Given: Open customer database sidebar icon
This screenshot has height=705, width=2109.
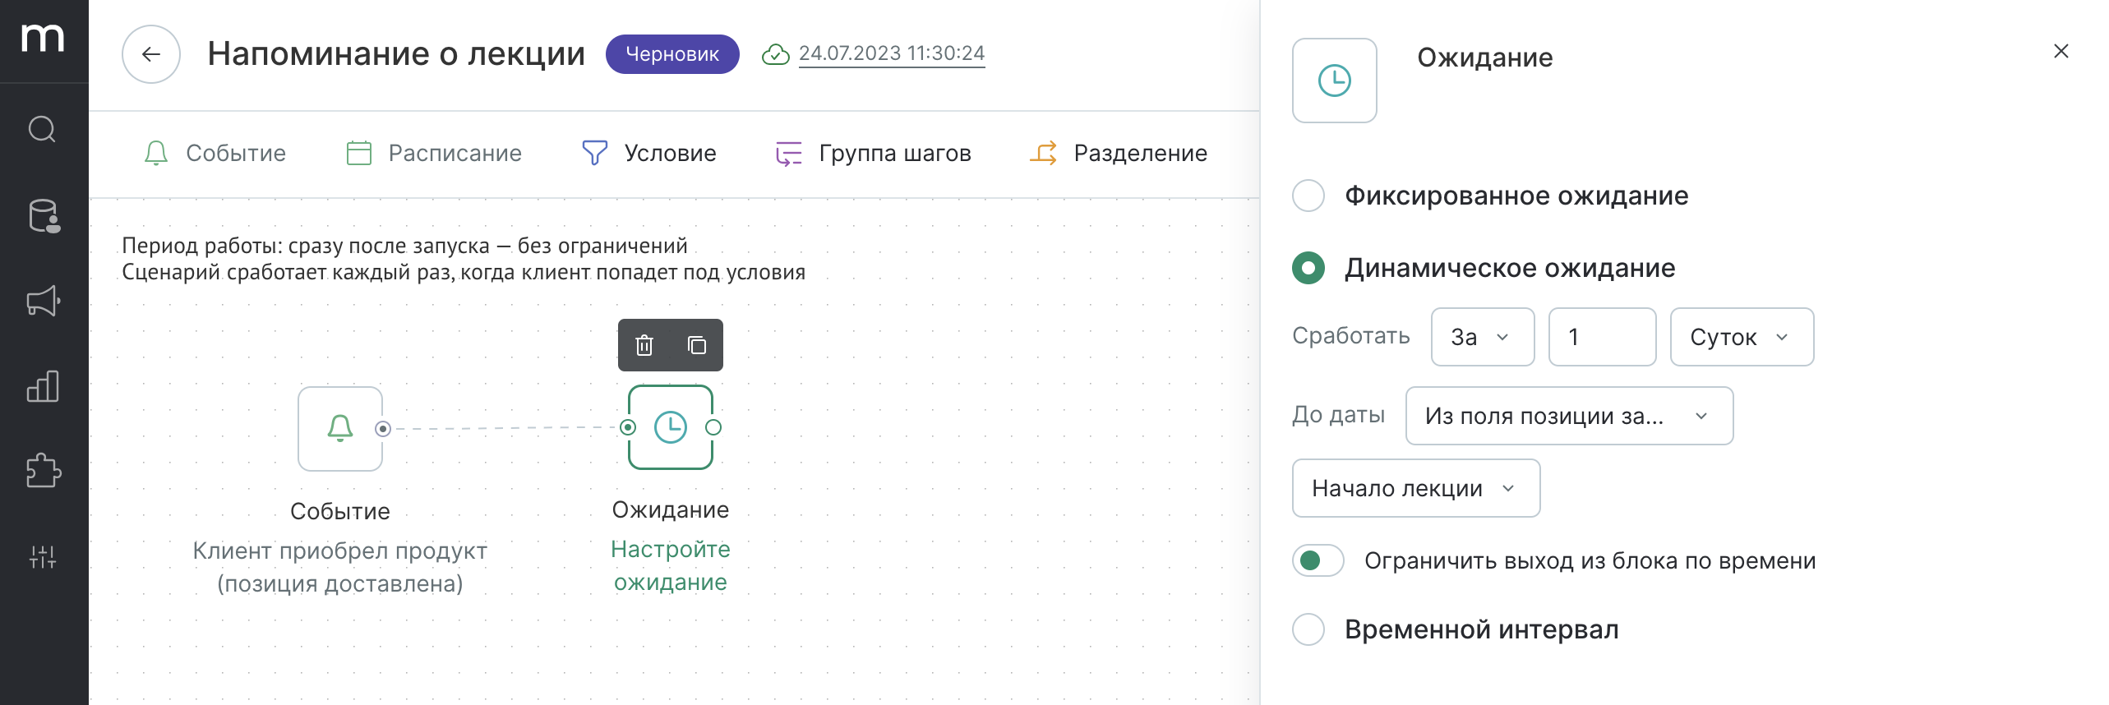Looking at the screenshot, I should [43, 216].
